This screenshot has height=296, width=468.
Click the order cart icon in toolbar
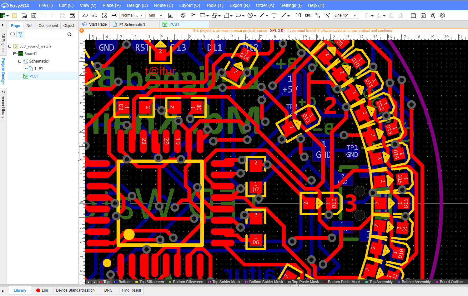(433, 15)
